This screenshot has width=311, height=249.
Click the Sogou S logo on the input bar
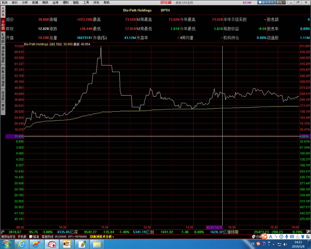pos(265,236)
